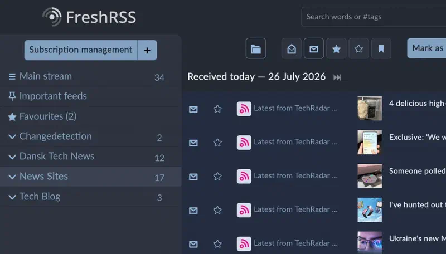This screenshot has width=446, height=254.
Task: Click TechRadar feed icon in '4 delicious high' row
Action: (244, 109)
